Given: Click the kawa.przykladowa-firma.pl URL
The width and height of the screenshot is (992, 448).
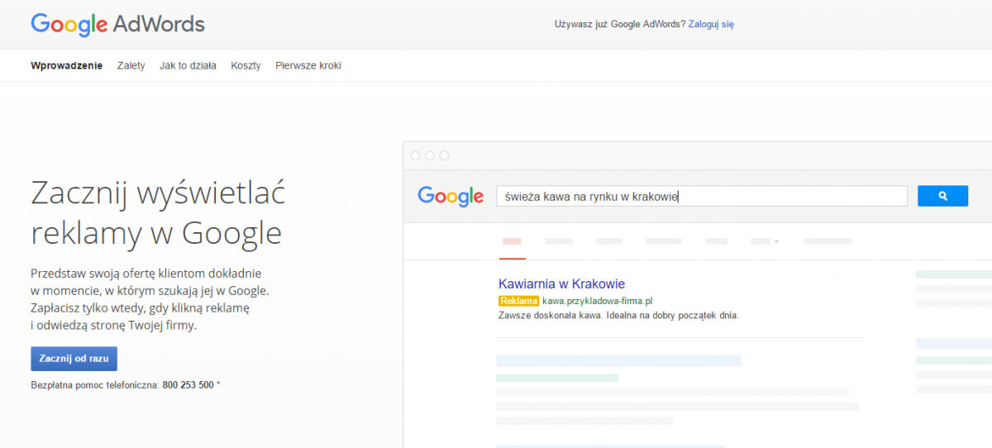Looking at the screenshot, I should pyautogui.click(x=597, y=301).
